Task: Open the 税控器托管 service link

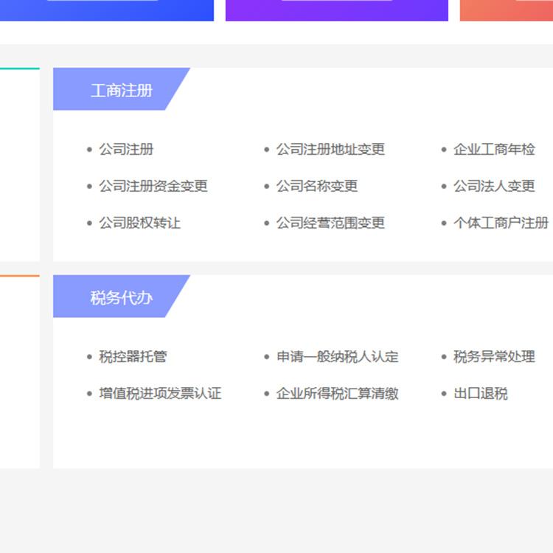Action: tap(133, 357)
